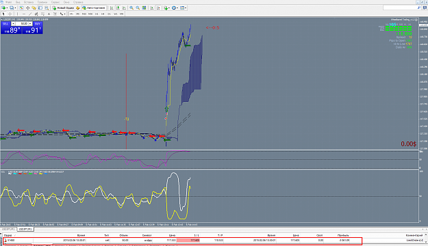Select the vertical line drawing tool
The image size is (428, 246).
pyautogui.click(x=18, y=14)
